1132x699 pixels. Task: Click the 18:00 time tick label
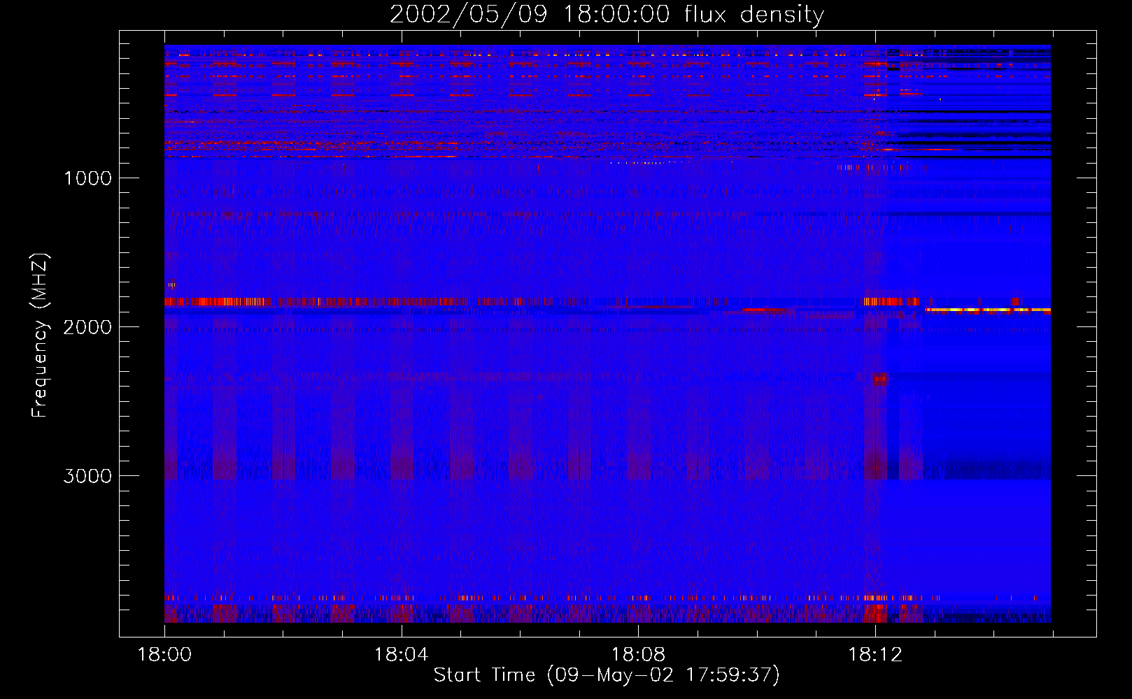(x=164, y=655)
